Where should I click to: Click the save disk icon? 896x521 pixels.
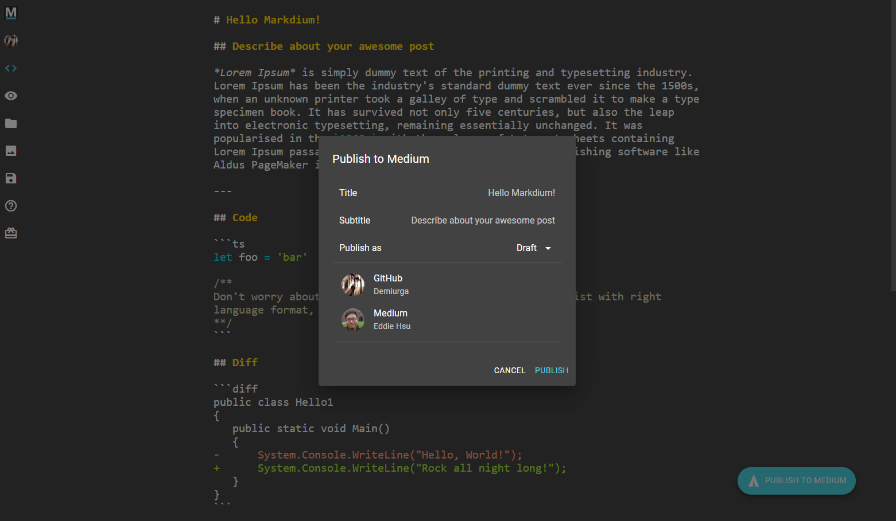(11, 178)
